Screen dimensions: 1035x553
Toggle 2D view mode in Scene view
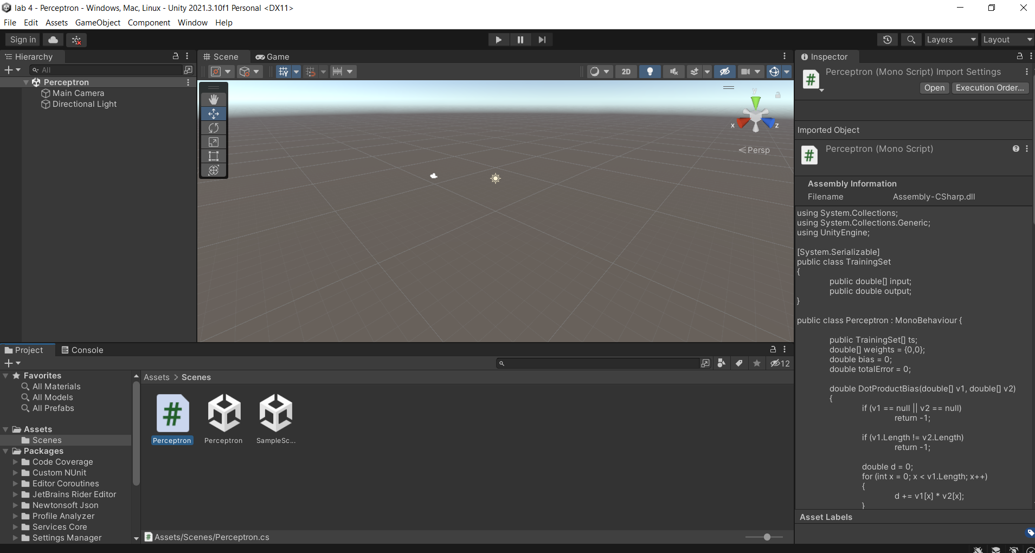tap(626, 71)
